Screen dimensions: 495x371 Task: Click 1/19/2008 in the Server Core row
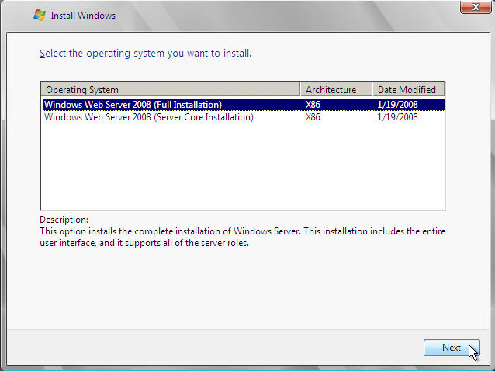click(397, 117)
